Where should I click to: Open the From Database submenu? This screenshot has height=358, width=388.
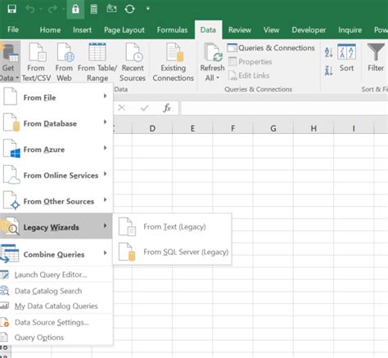coord(56,123)
